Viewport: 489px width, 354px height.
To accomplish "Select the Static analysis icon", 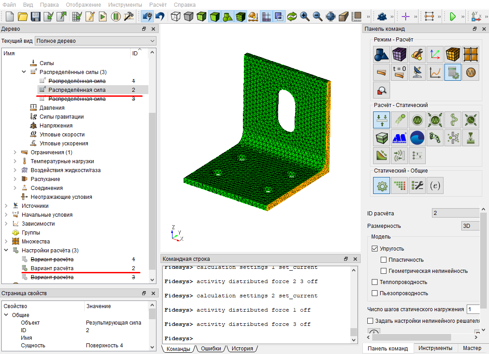I will (382, 120).
